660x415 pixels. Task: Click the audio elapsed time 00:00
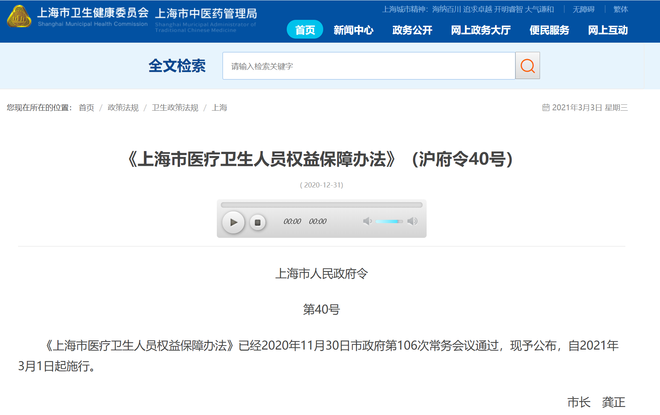click(x=292, y=221)
